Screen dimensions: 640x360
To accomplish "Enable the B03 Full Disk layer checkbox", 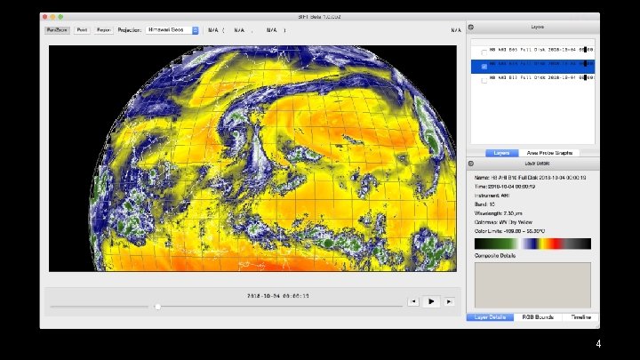I will (484, 52).
